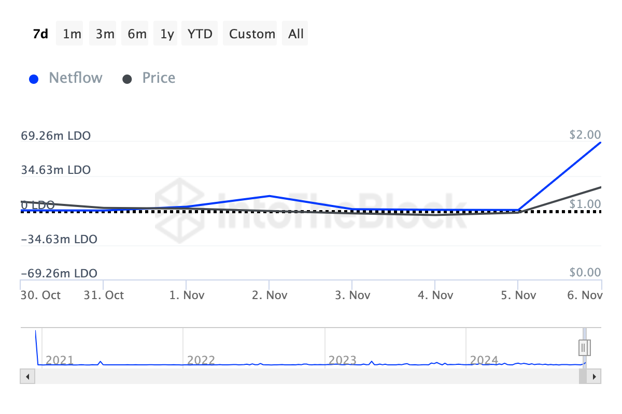Click the scrollbar left arrow
The height and width of the screenshot is (414, 622).
coord(27,377)
